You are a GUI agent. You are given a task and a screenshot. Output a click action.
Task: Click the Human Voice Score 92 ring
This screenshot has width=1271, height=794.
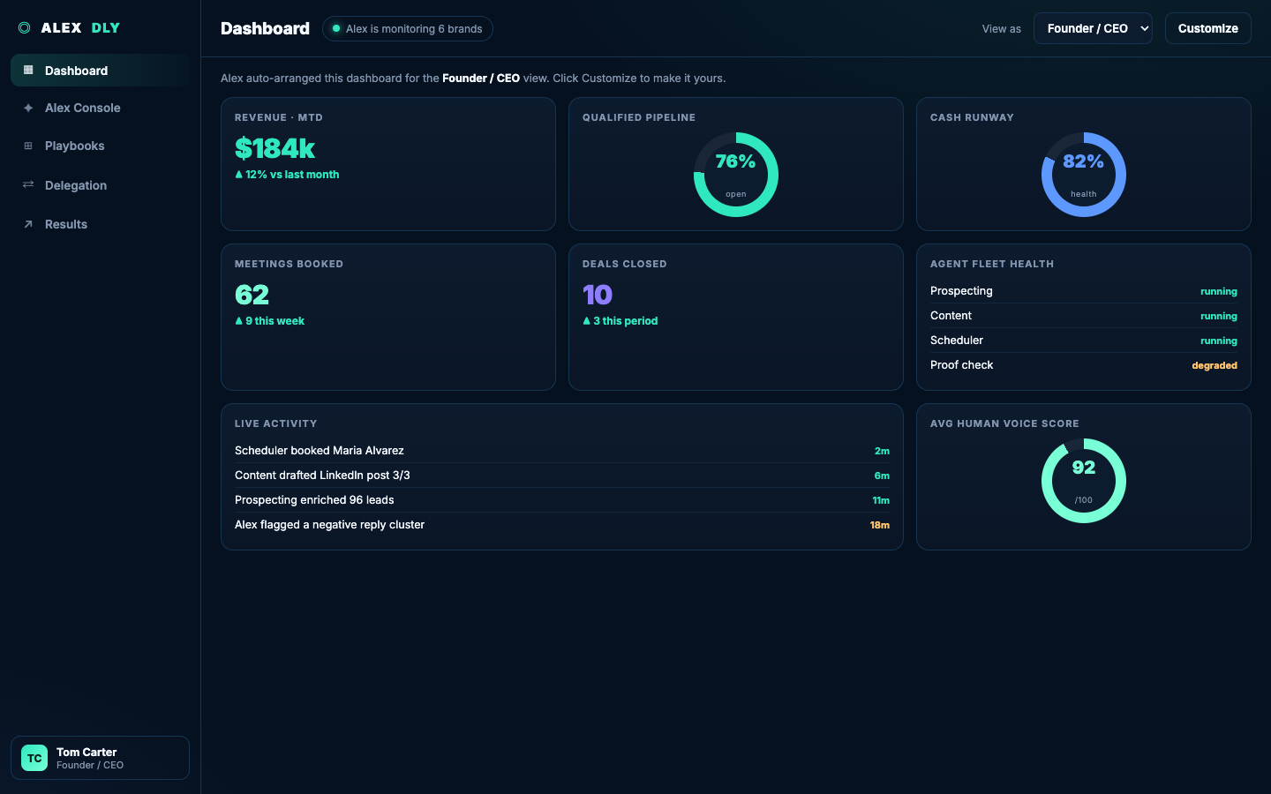[1084, 481]
